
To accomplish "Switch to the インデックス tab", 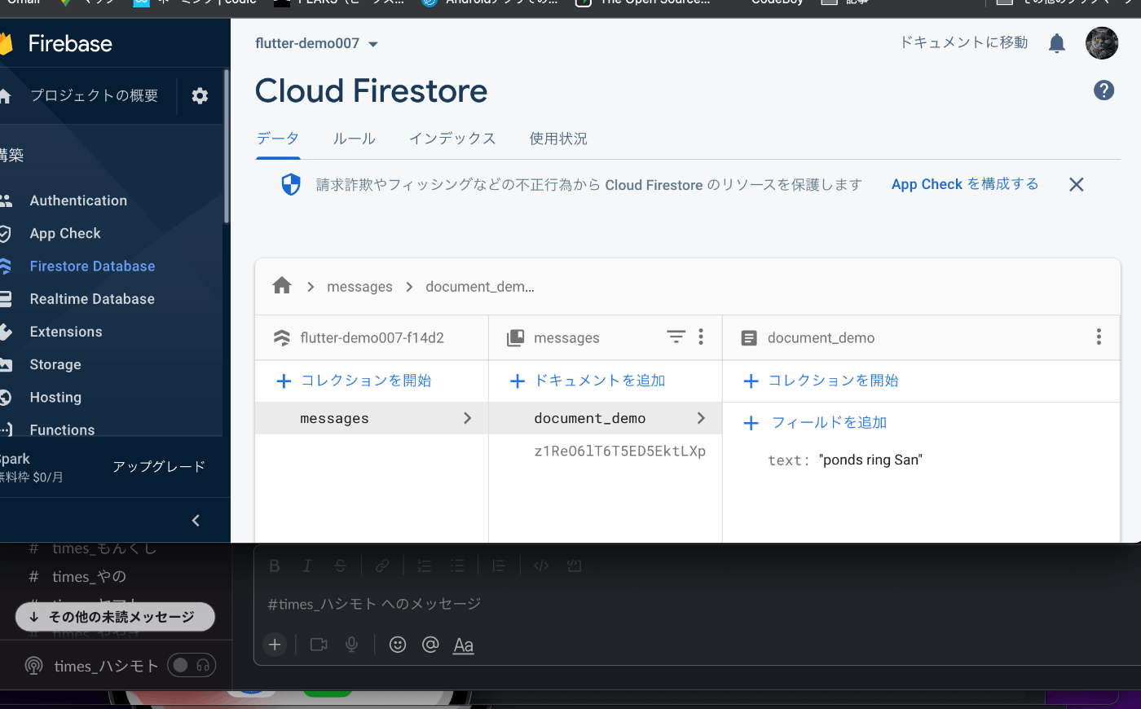I will tap(452, 139).
